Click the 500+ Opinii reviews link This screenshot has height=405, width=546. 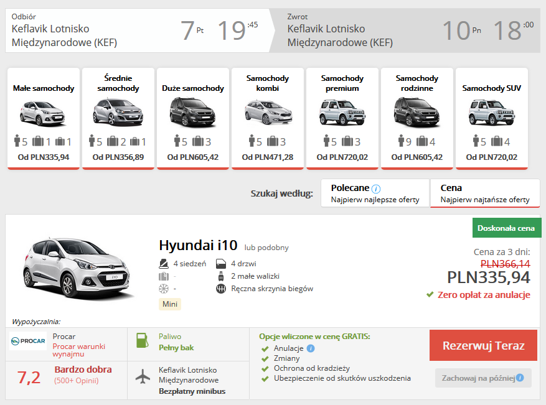(76, 381)
